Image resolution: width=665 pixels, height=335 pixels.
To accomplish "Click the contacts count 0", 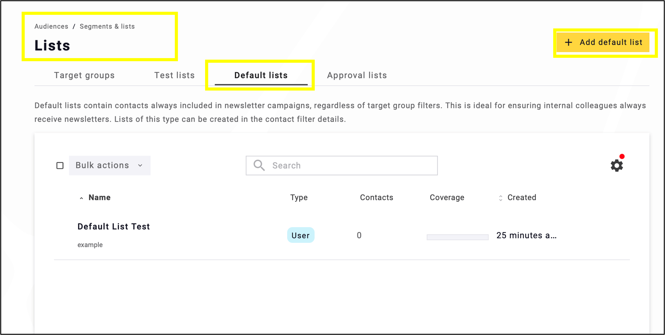I will click(x=359, y=235).
